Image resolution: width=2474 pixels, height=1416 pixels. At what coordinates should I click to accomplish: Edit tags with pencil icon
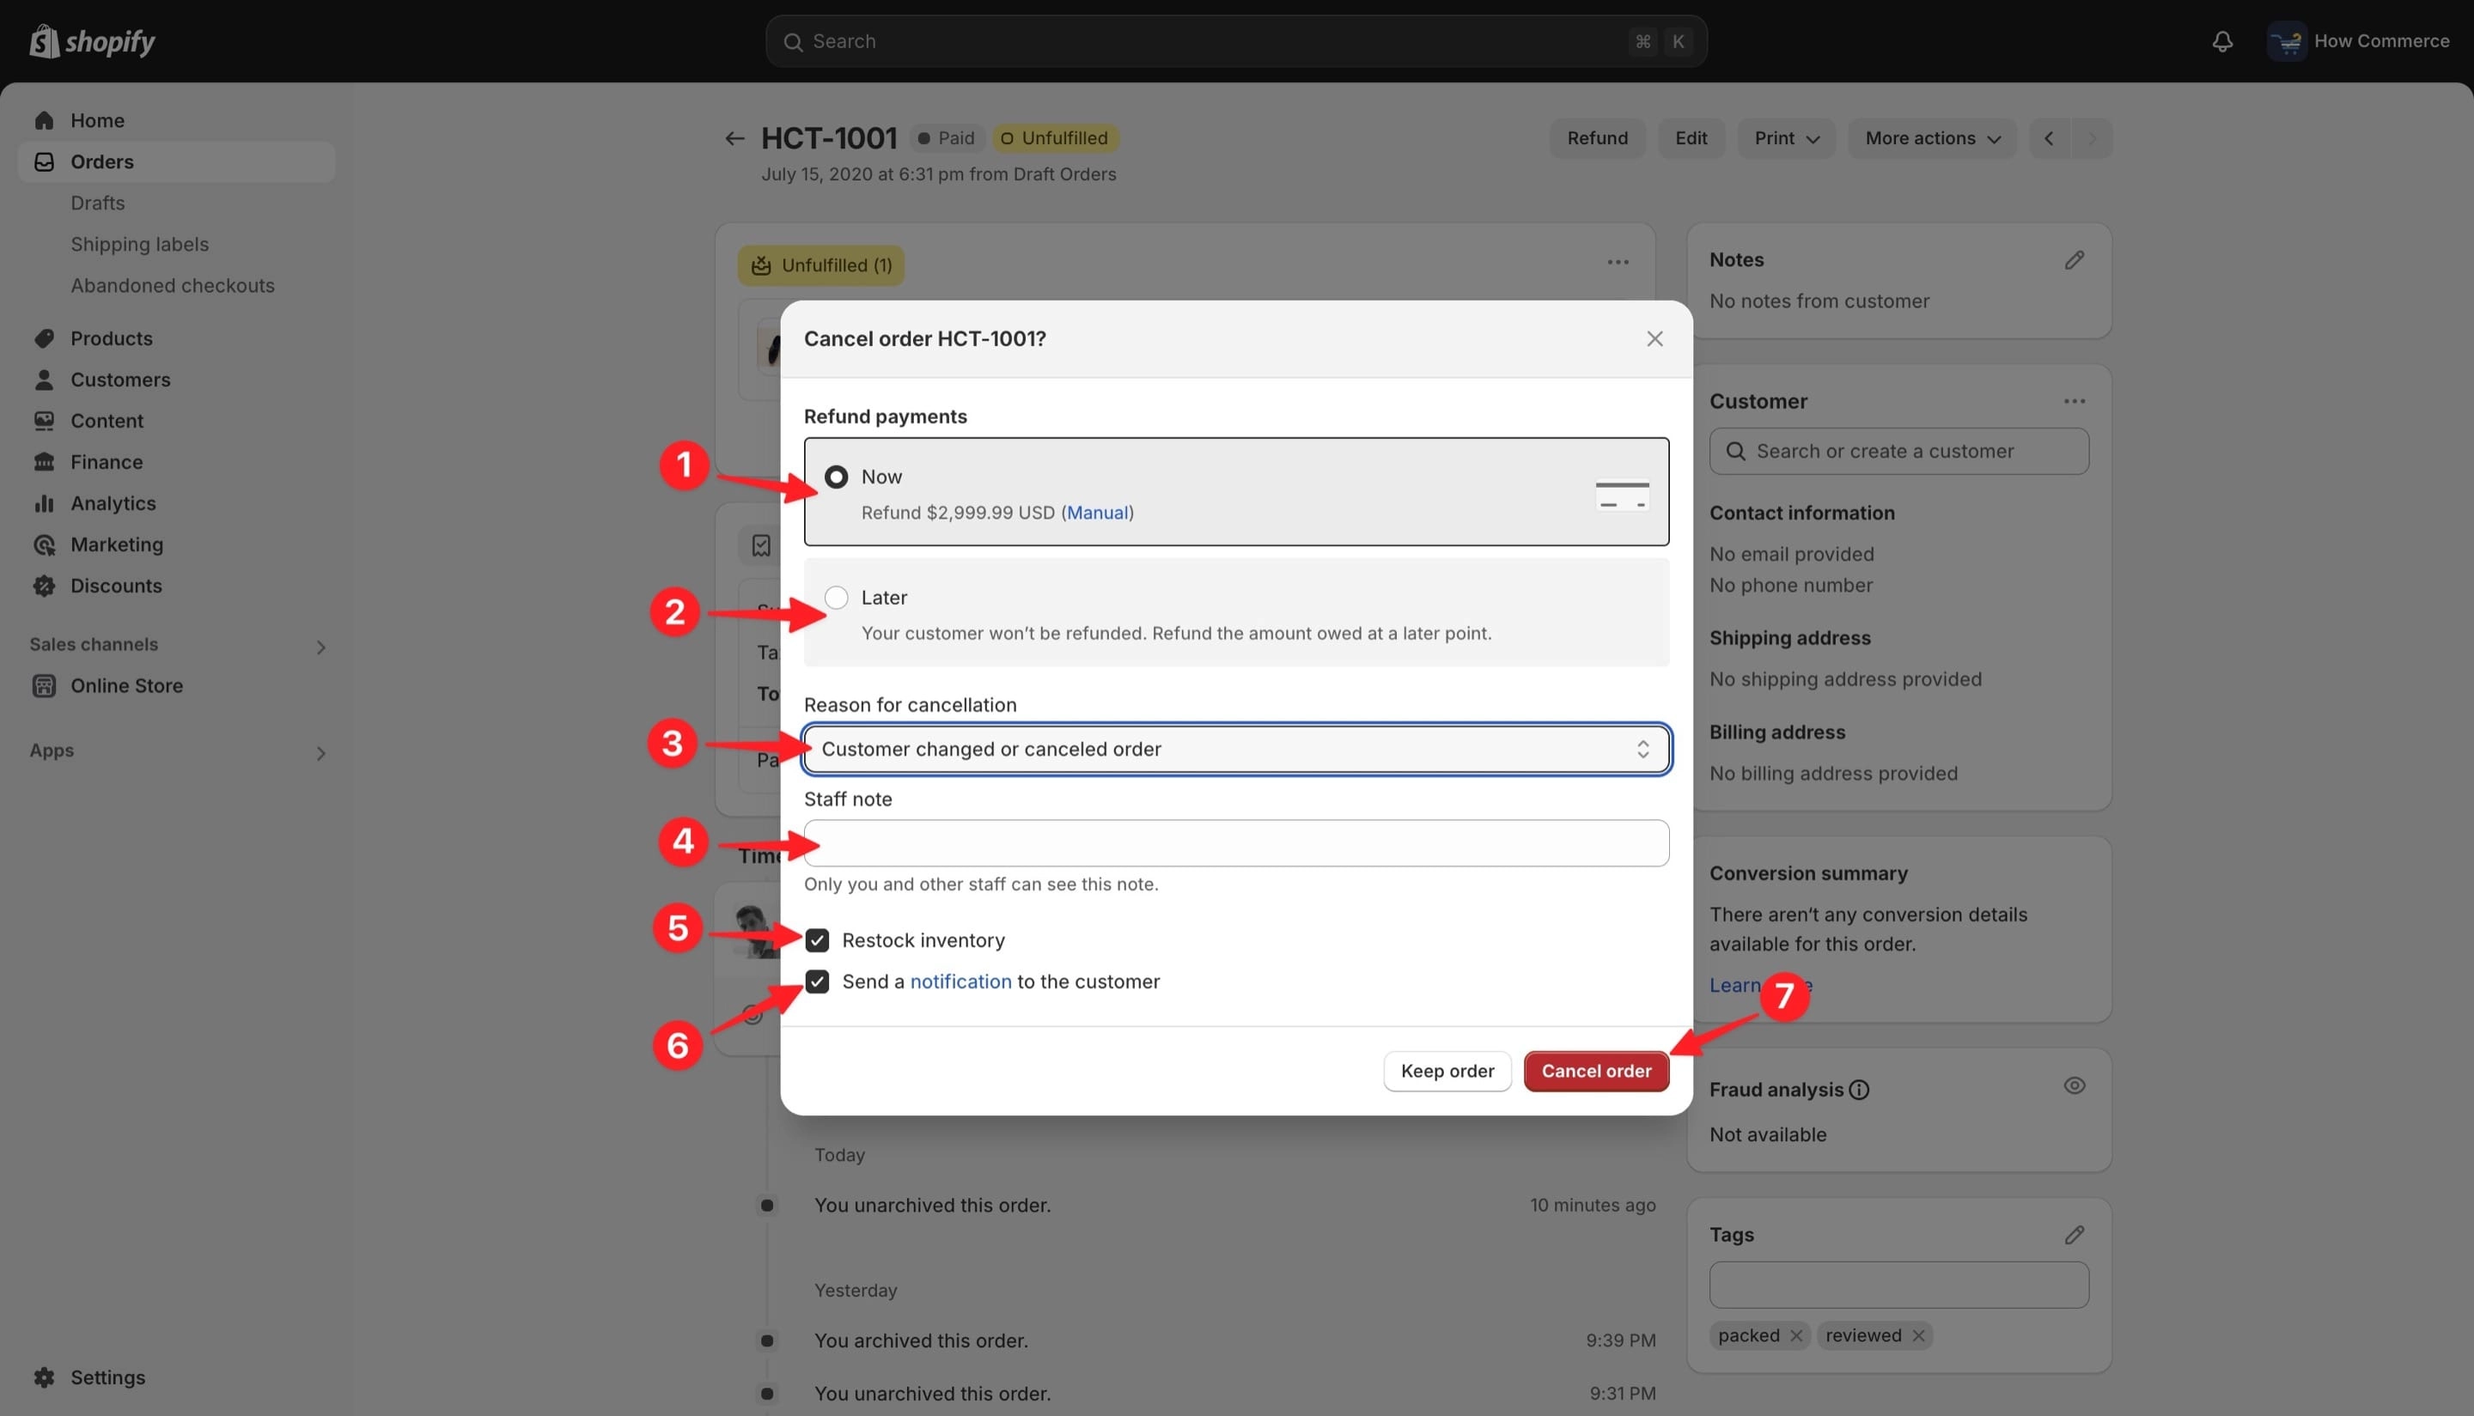pos(2075,1234)
